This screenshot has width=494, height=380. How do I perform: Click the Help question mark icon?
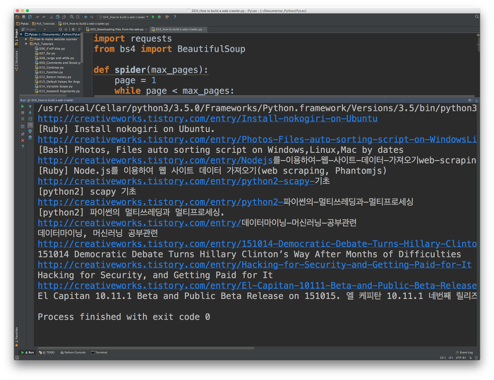click(x=175, y=17)
